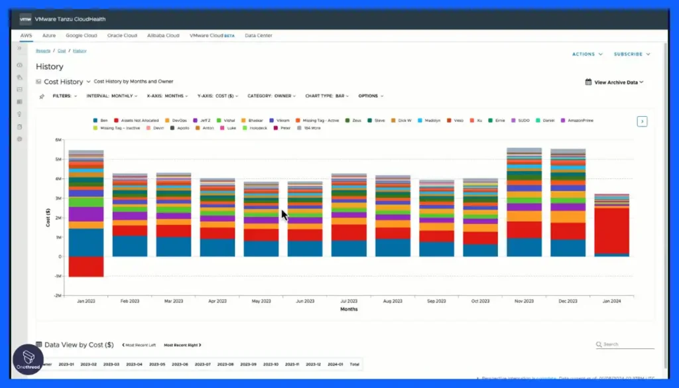Click the pin icon beside FILTERS
The image size is (679, 388).
click(x=42, y=97)
